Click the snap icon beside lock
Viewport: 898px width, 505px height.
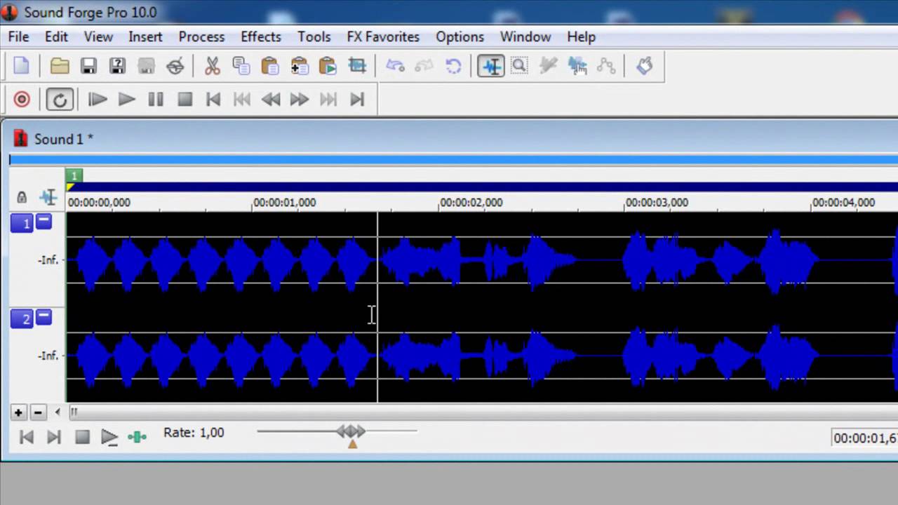click(48, 197)
